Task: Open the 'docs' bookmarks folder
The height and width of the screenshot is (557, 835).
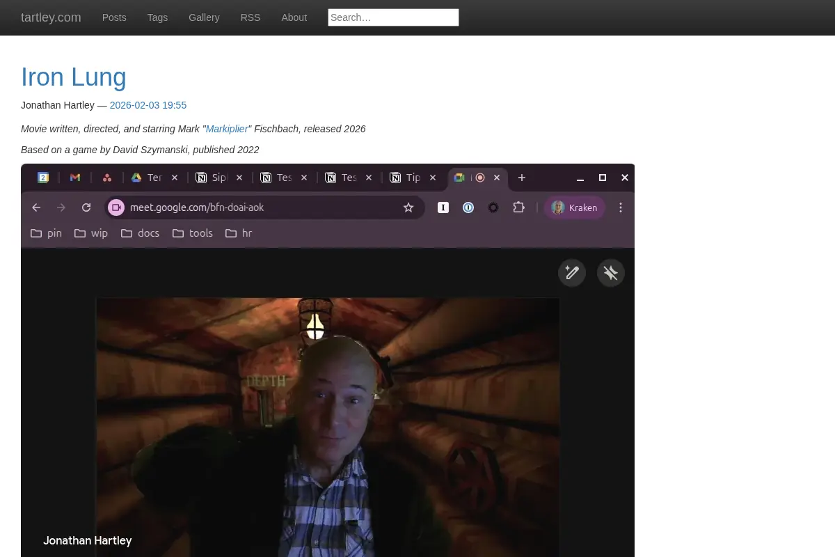Action: 140,233
